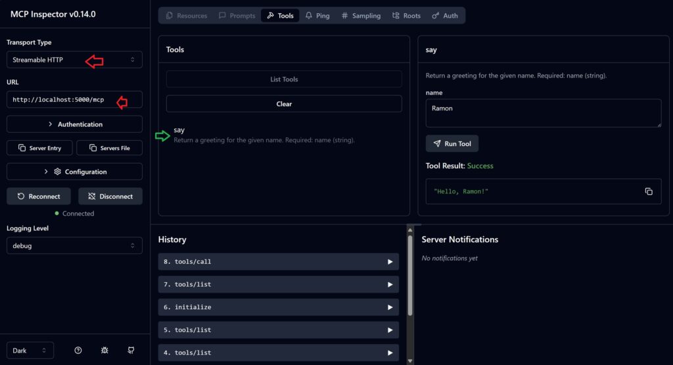Click the MCP Inspector v0.14.0 title
673x365 pixels.
pos(53,14)
